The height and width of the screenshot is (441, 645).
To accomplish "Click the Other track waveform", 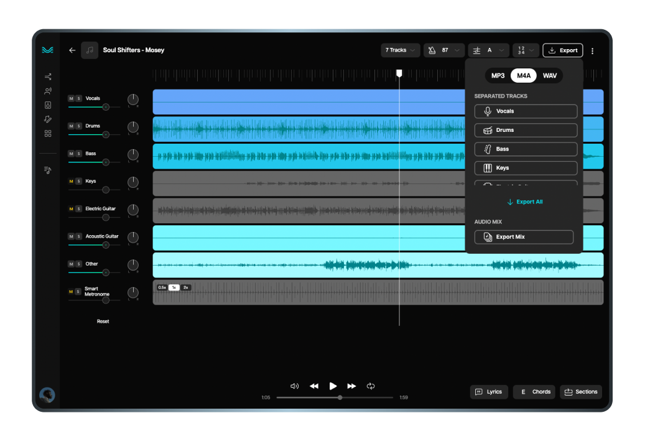I will click(378, 266).
